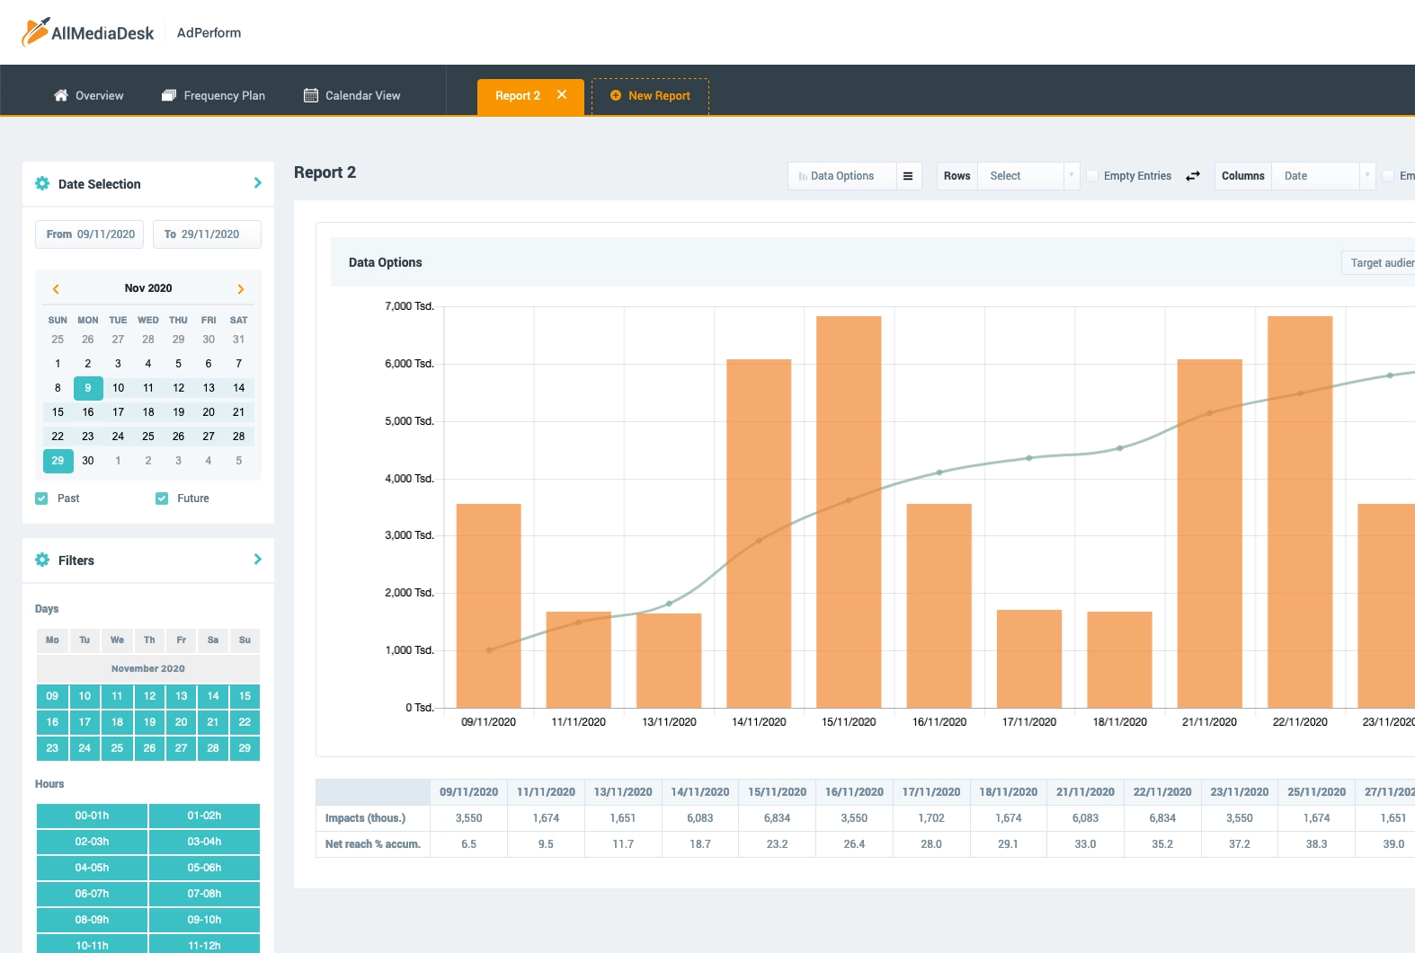The height and width of the screenshot is (953, 1415).
Task: Click the AllMediaDesk logo icon
Action: point(36,32)
